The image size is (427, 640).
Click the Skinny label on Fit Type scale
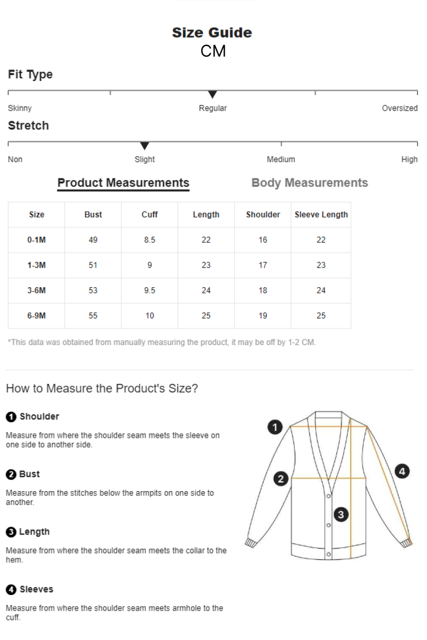pyautogui.click(x=19, y=108)
